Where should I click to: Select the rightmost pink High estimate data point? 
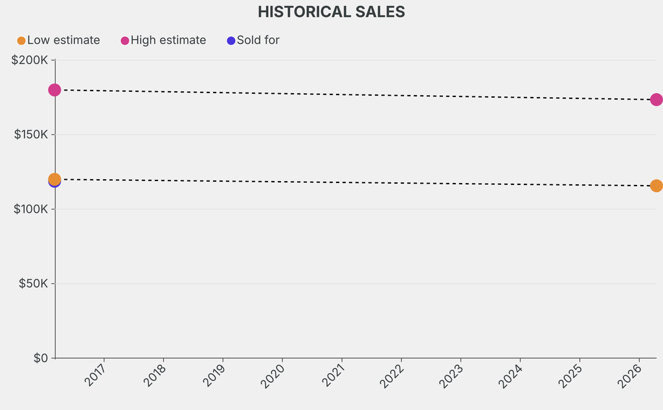(656, 100)
